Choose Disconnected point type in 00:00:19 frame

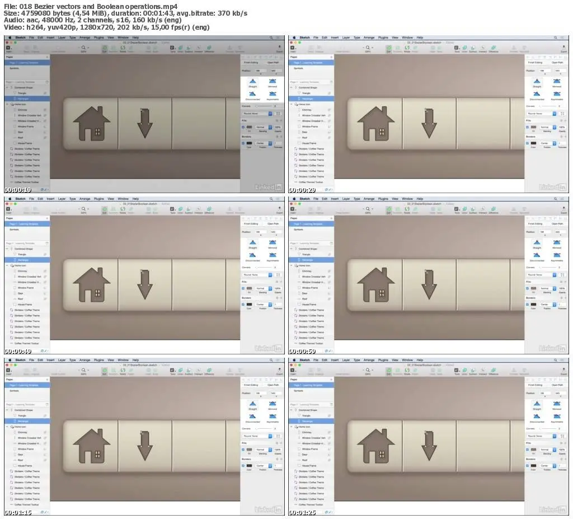click(253, 95)
